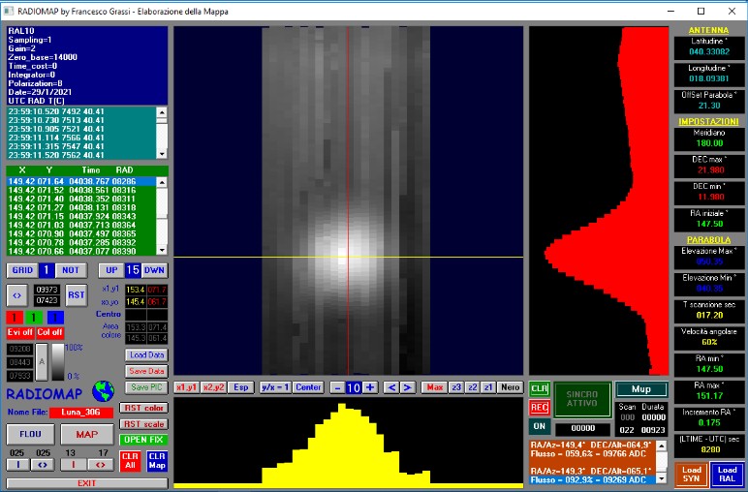This screenshot has height=492, width=748.
Task: Click the '<>' button left of RST
Action: tap(17, 295)
